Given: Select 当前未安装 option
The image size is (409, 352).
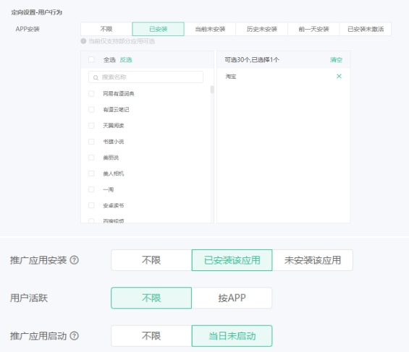Looking at the screenshot, I should coord(210,29).
